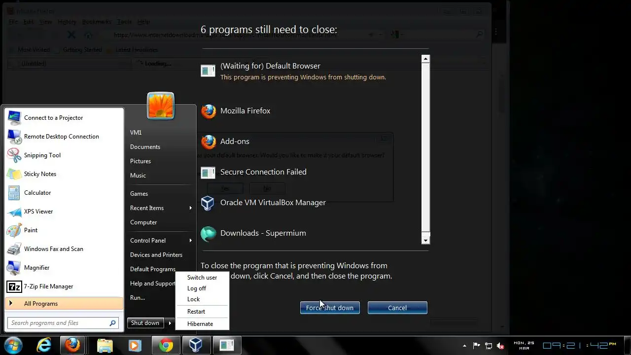Click the Shut down button
This screenshot has height=355, width=631.
(145, 323)
